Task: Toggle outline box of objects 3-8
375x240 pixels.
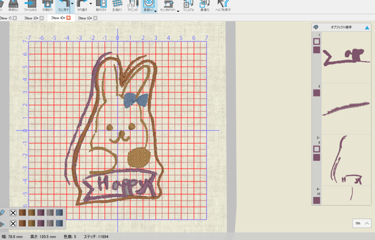Action: tap(317, 149)
